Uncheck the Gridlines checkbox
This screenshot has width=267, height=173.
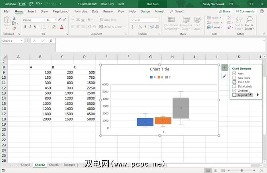234,91
